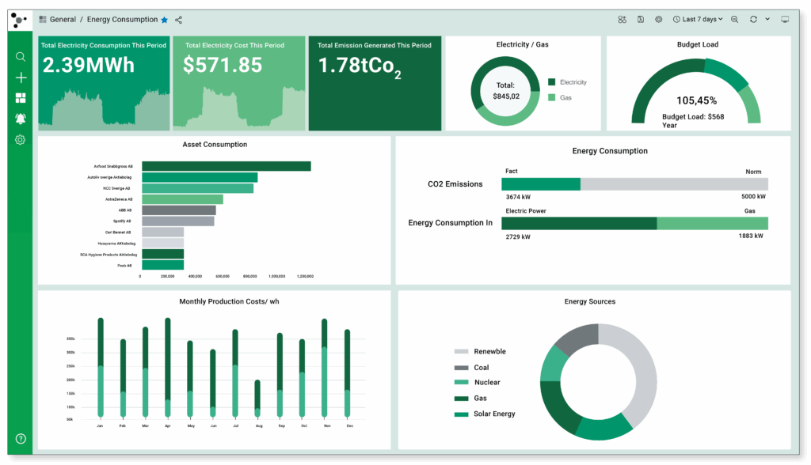Open search in the left sidebar
Image resolution: width=811 pixels, height=465 pixels.
point(21,57)
